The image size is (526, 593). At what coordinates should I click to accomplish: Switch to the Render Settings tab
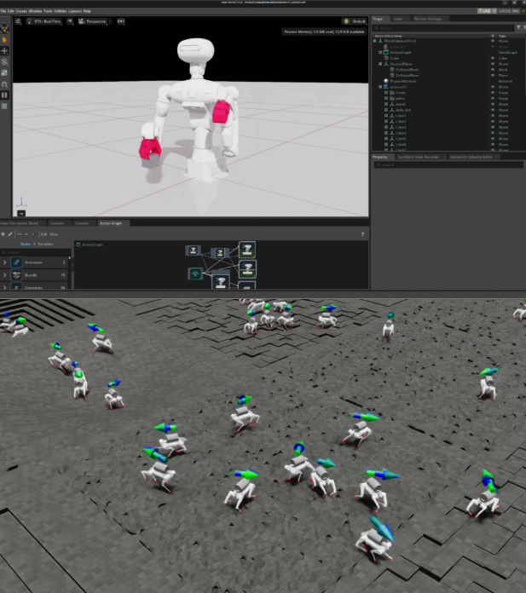tap(428, 19)
